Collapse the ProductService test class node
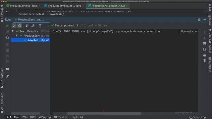 [x=17, y=35]
